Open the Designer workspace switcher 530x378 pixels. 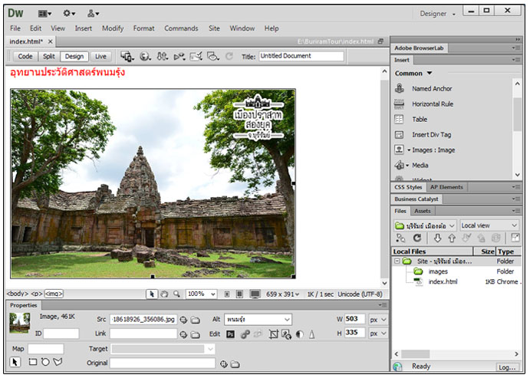(x=438, y=13)
